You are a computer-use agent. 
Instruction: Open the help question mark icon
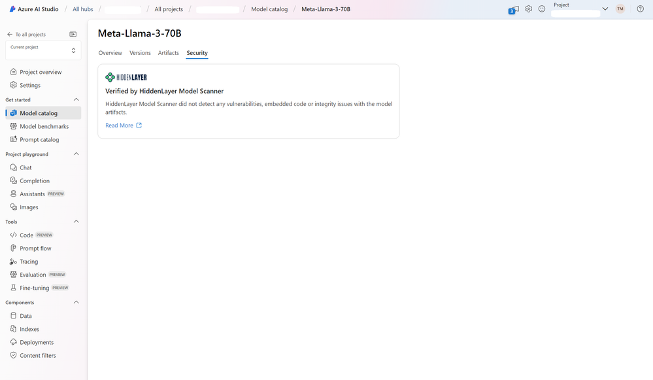coord(640,9)
